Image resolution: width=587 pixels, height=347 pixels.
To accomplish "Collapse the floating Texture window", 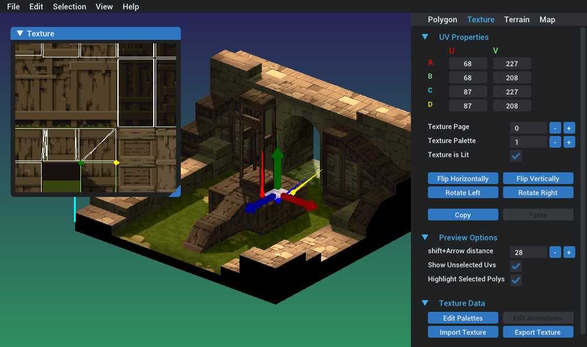I will [20, 33].
